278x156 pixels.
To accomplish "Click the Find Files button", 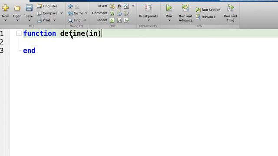I will (x=47, y=6).
